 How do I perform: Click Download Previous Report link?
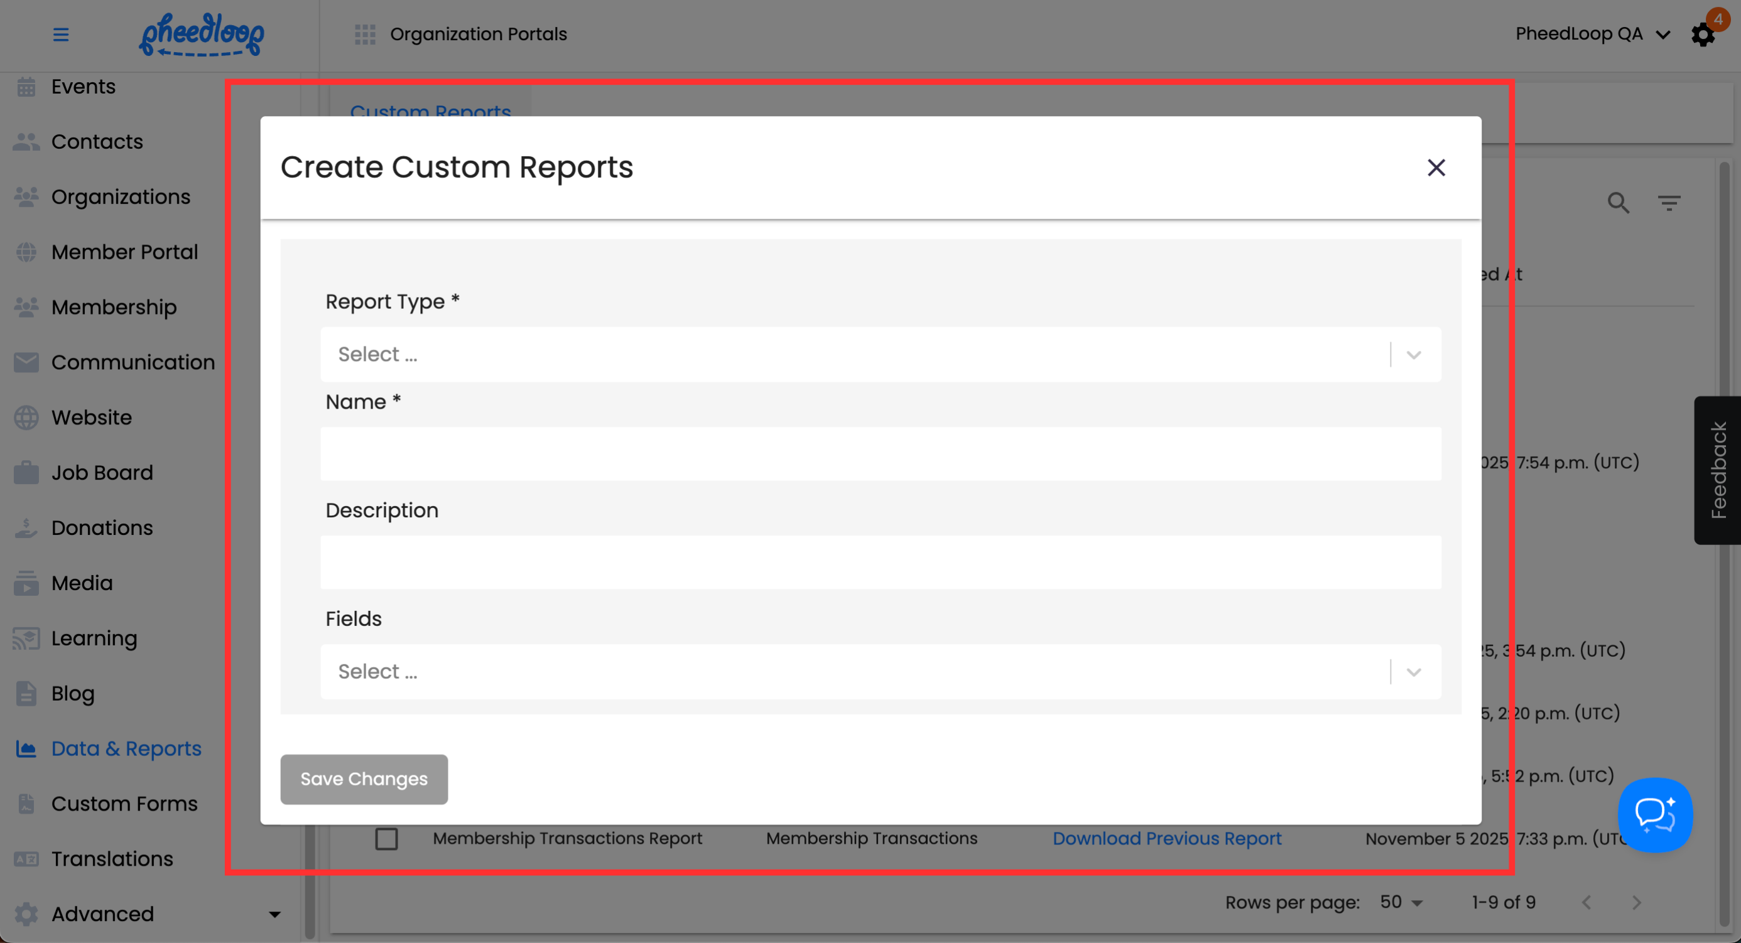(1166, 839)
